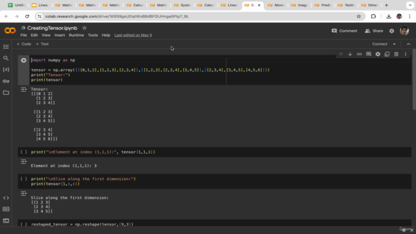
Task: Open more cell actions menu
Action: (406, 54)
